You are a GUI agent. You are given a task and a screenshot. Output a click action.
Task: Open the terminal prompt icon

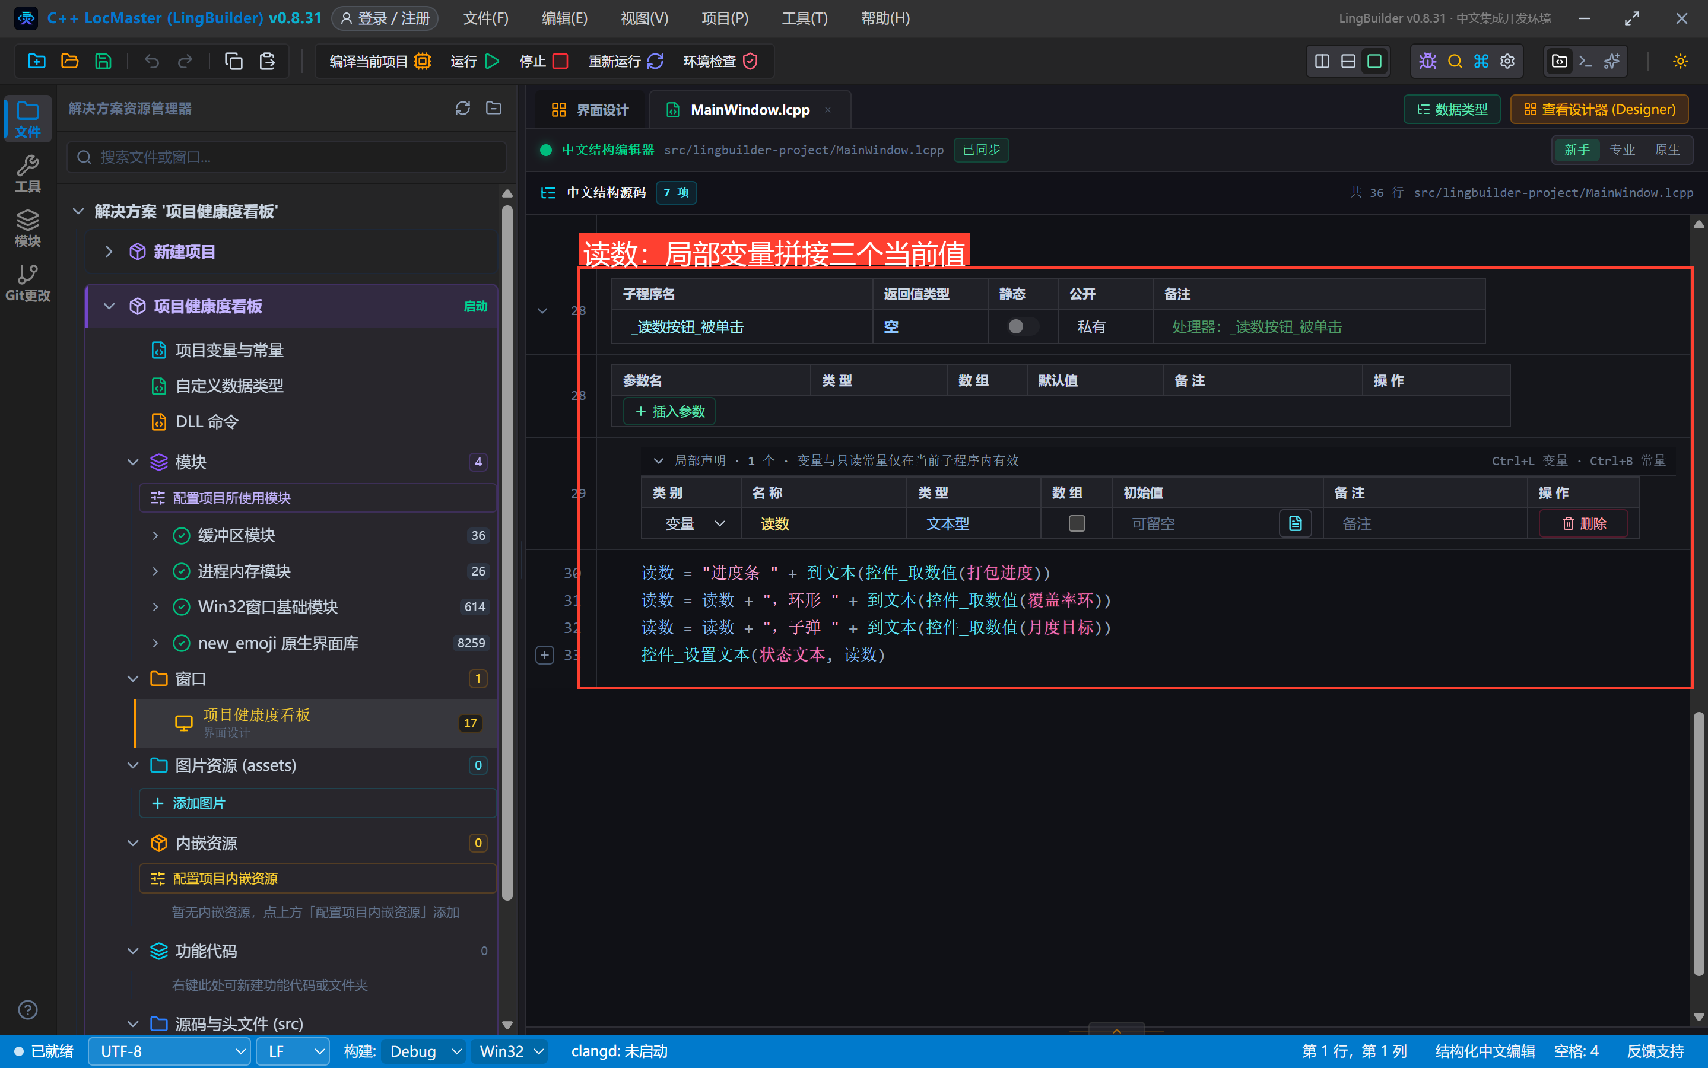pos(1585,62)
